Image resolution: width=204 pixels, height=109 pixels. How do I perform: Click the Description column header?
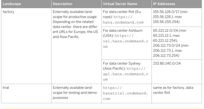click(x=76, y=4)
